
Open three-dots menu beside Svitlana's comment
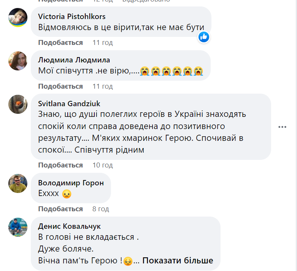(282, 127)
